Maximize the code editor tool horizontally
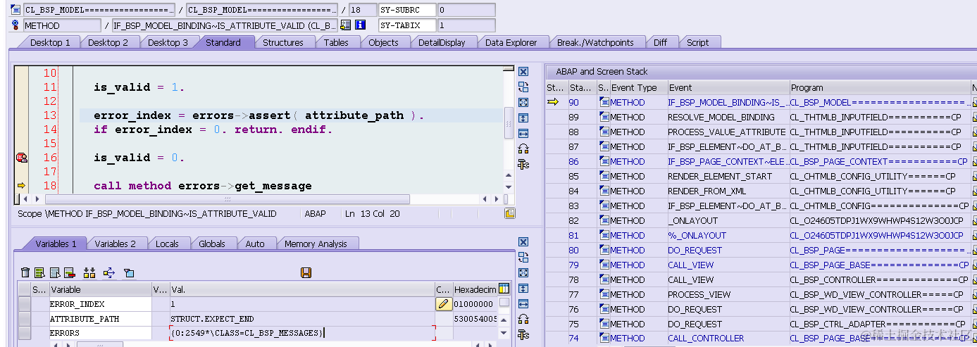This screenshot has width=977, height=347. 523,133
